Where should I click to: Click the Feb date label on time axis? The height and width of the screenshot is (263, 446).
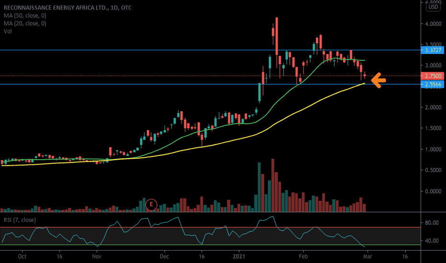303,256
